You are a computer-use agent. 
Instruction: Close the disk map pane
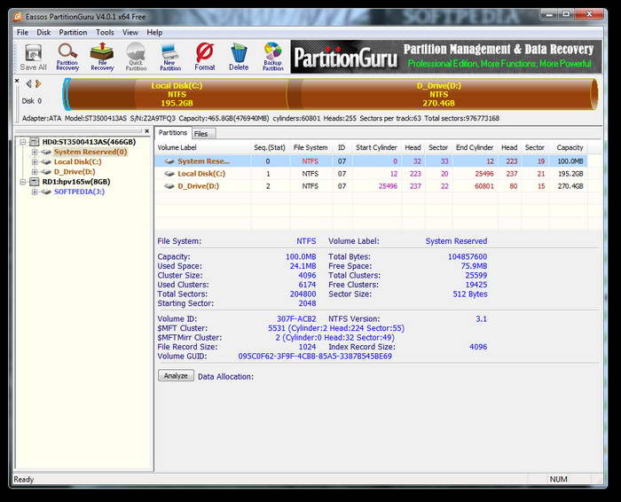click(17, 81)
